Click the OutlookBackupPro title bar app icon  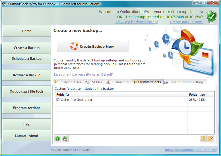tap(4, 4)
